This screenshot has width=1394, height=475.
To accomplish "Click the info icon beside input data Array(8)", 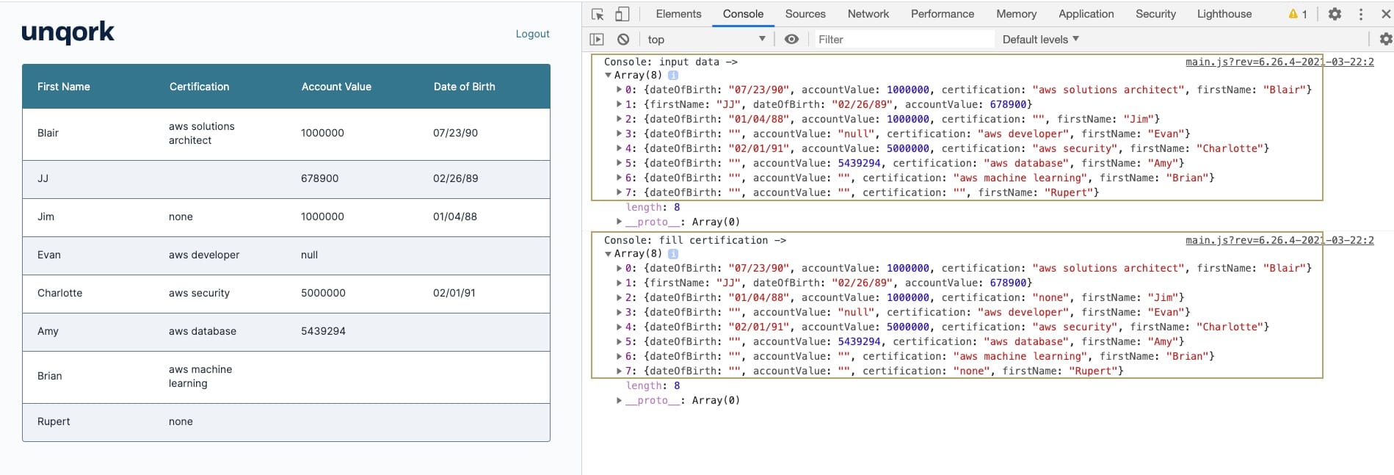I will (x=673, y=75).
